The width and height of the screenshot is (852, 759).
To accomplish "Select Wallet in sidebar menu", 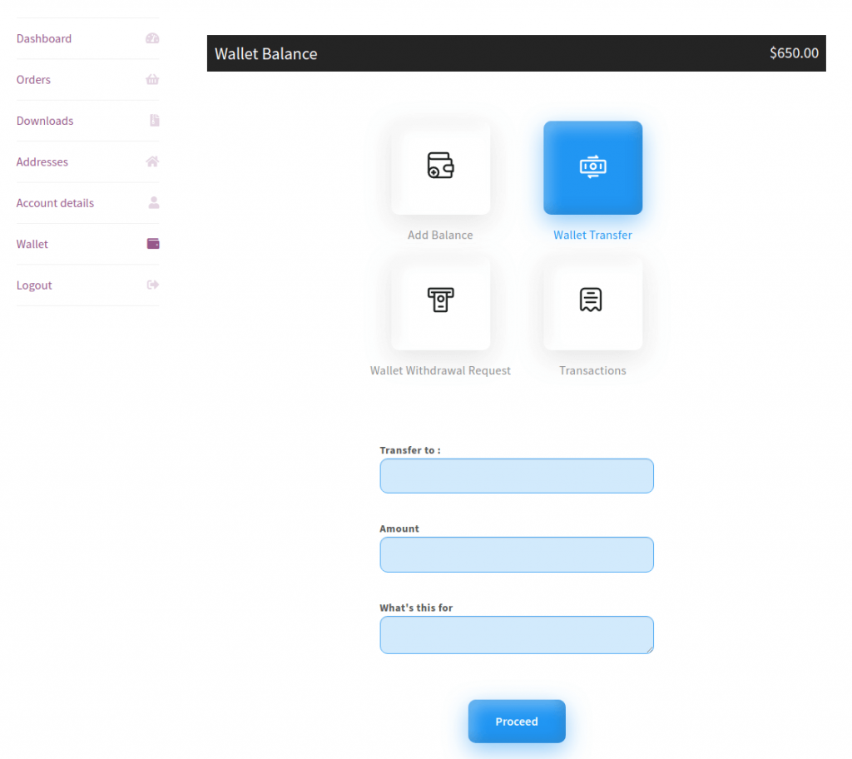I will coord(32,244).
